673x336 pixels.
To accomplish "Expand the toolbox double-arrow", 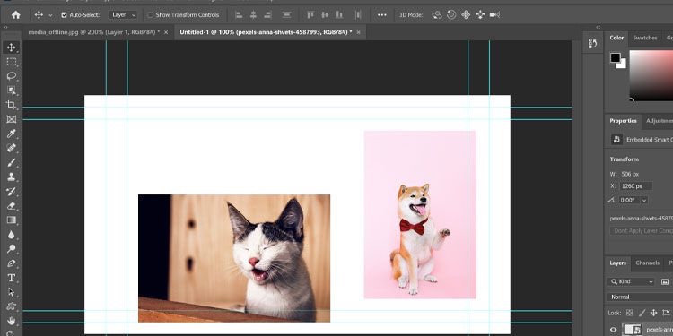I will [5, 27].
